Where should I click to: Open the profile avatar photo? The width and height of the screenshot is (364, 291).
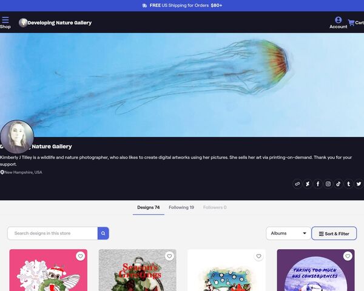tap(17, 136)
